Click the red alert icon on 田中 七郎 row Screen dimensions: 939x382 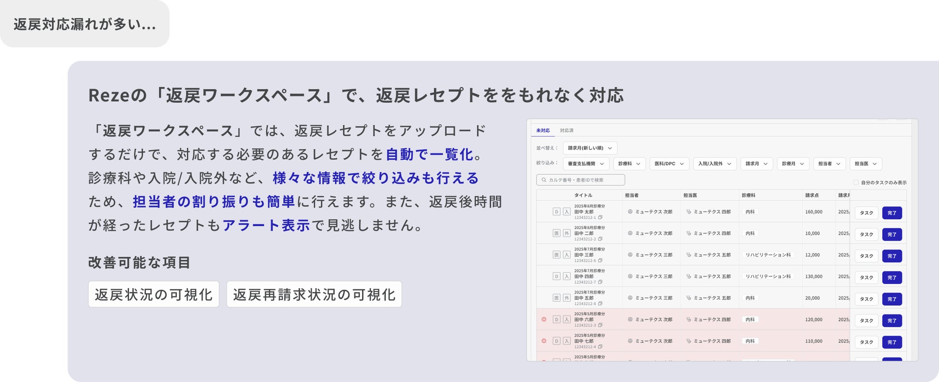coord(544,341)
